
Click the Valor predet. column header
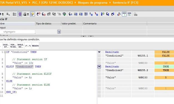[72, 24]
